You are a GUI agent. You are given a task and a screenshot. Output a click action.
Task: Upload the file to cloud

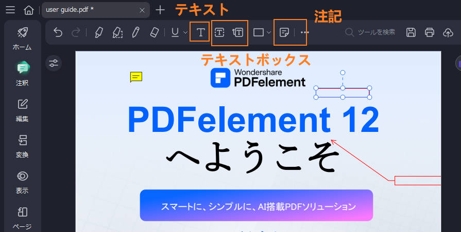(x=448, y=32)
